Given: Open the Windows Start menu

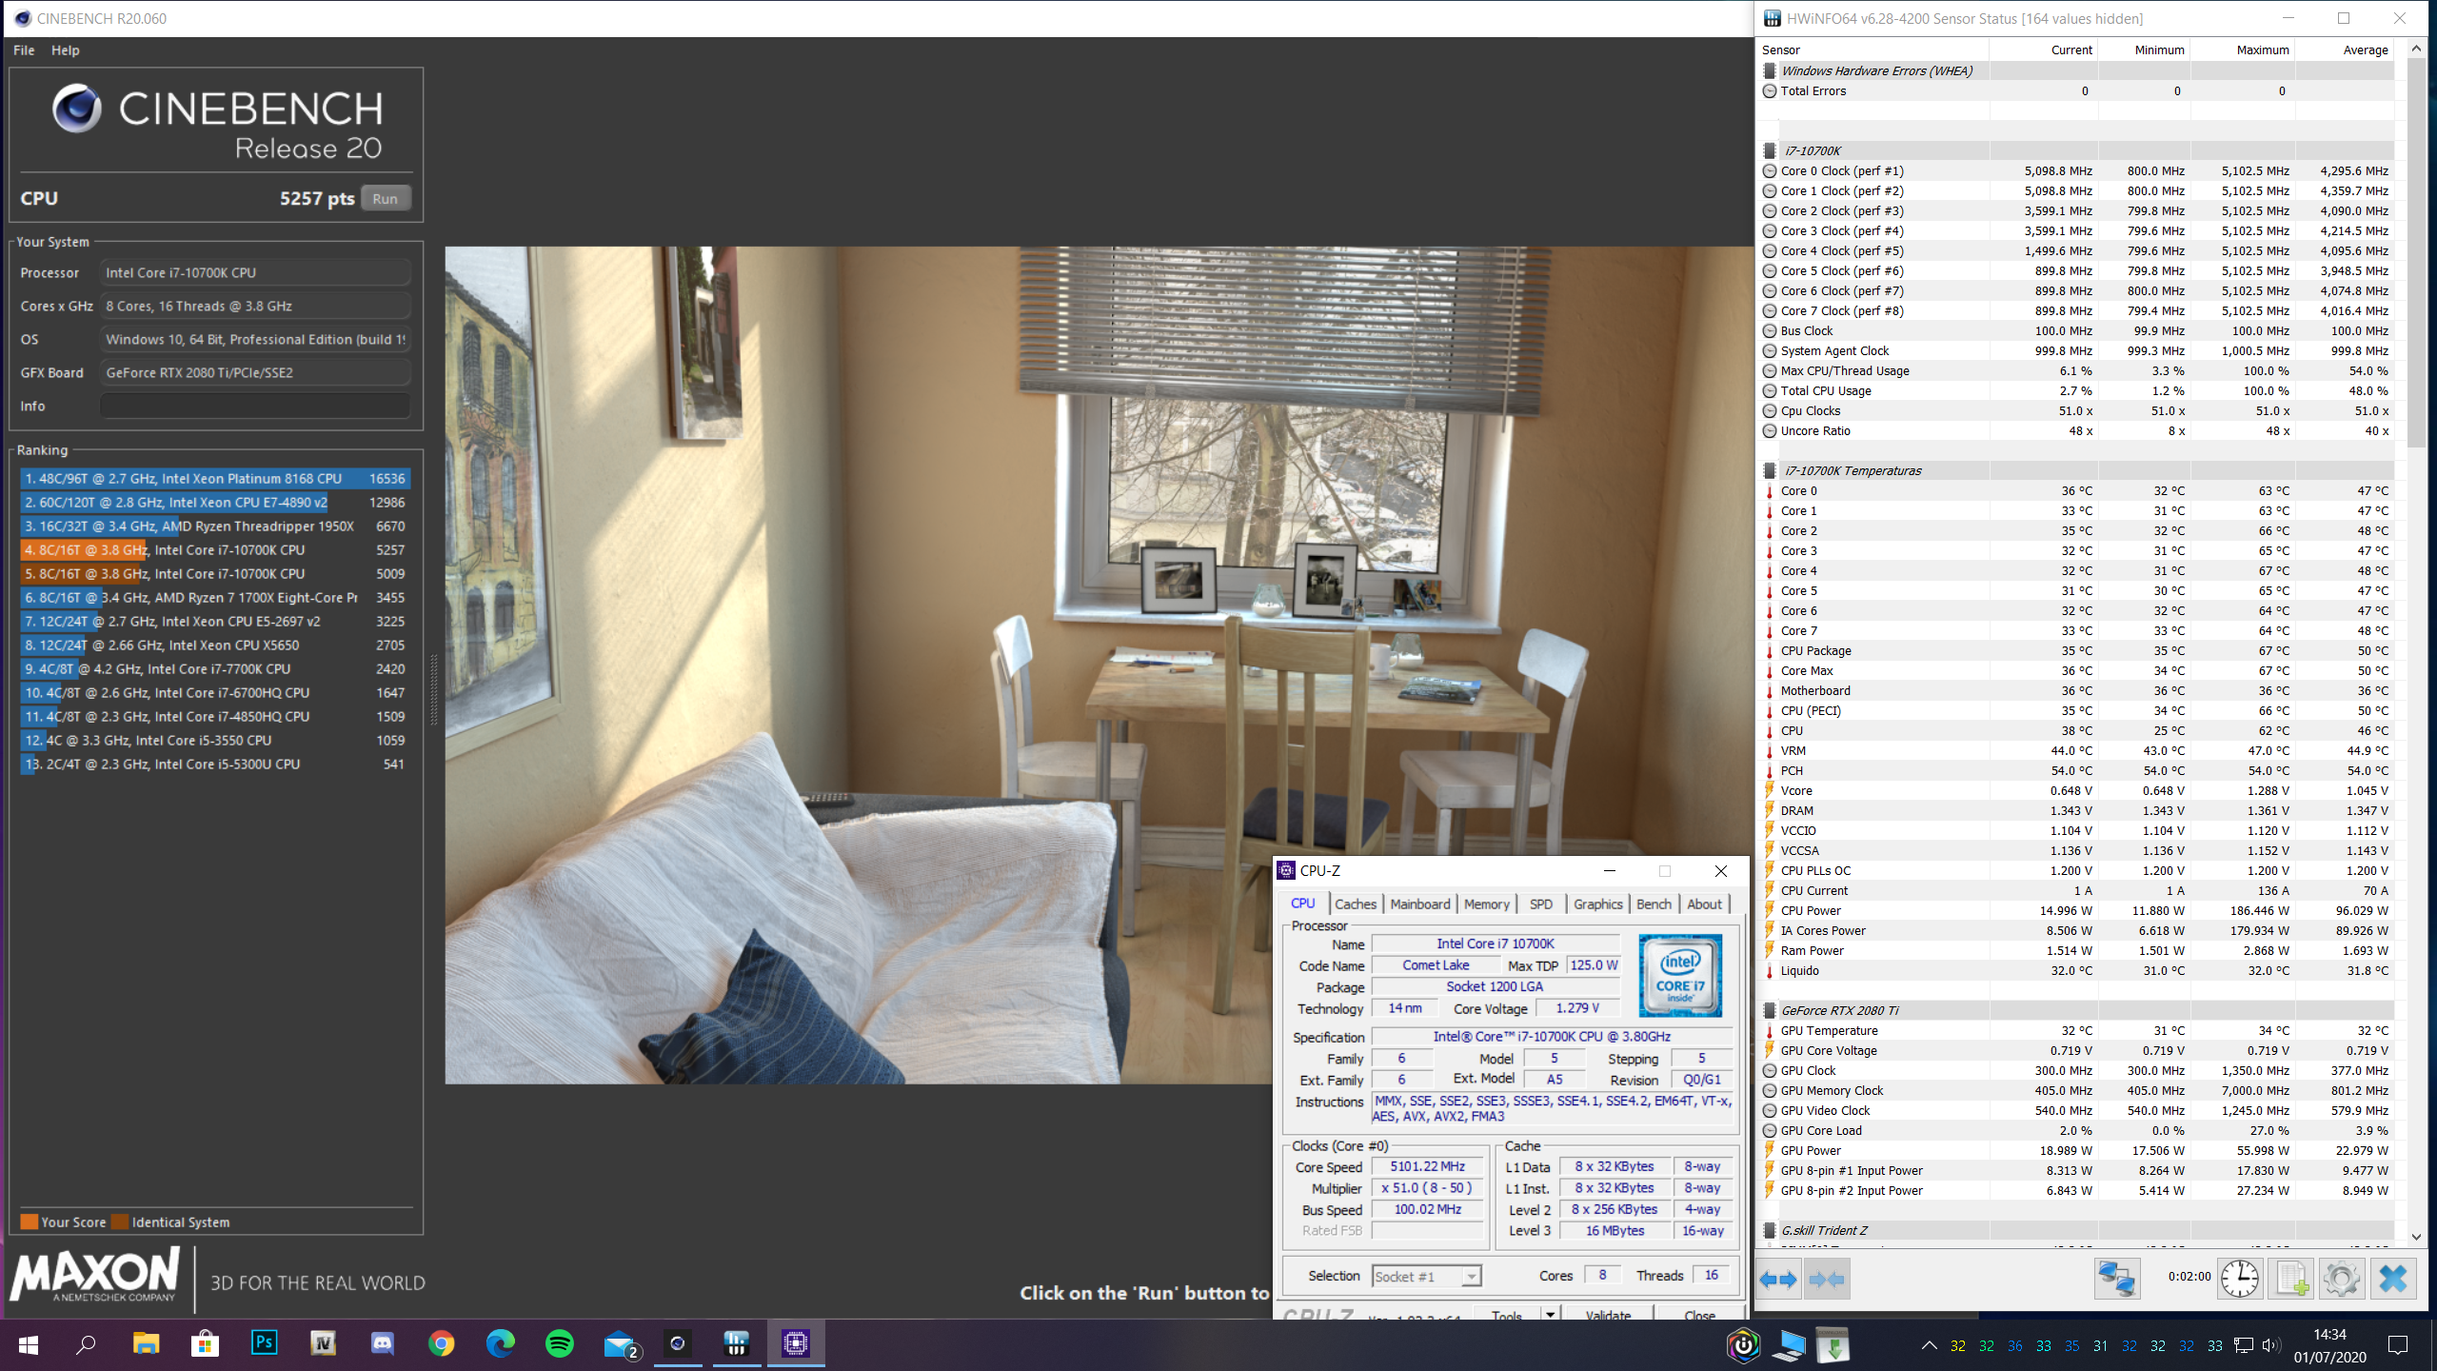Looking at the screenshot, I should click(29, 1344).
